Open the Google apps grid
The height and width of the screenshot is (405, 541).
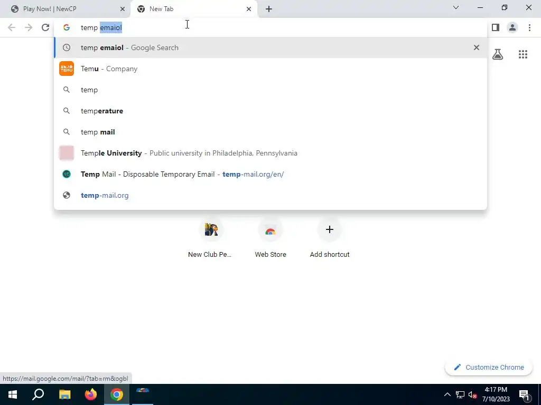click(523, 54)
